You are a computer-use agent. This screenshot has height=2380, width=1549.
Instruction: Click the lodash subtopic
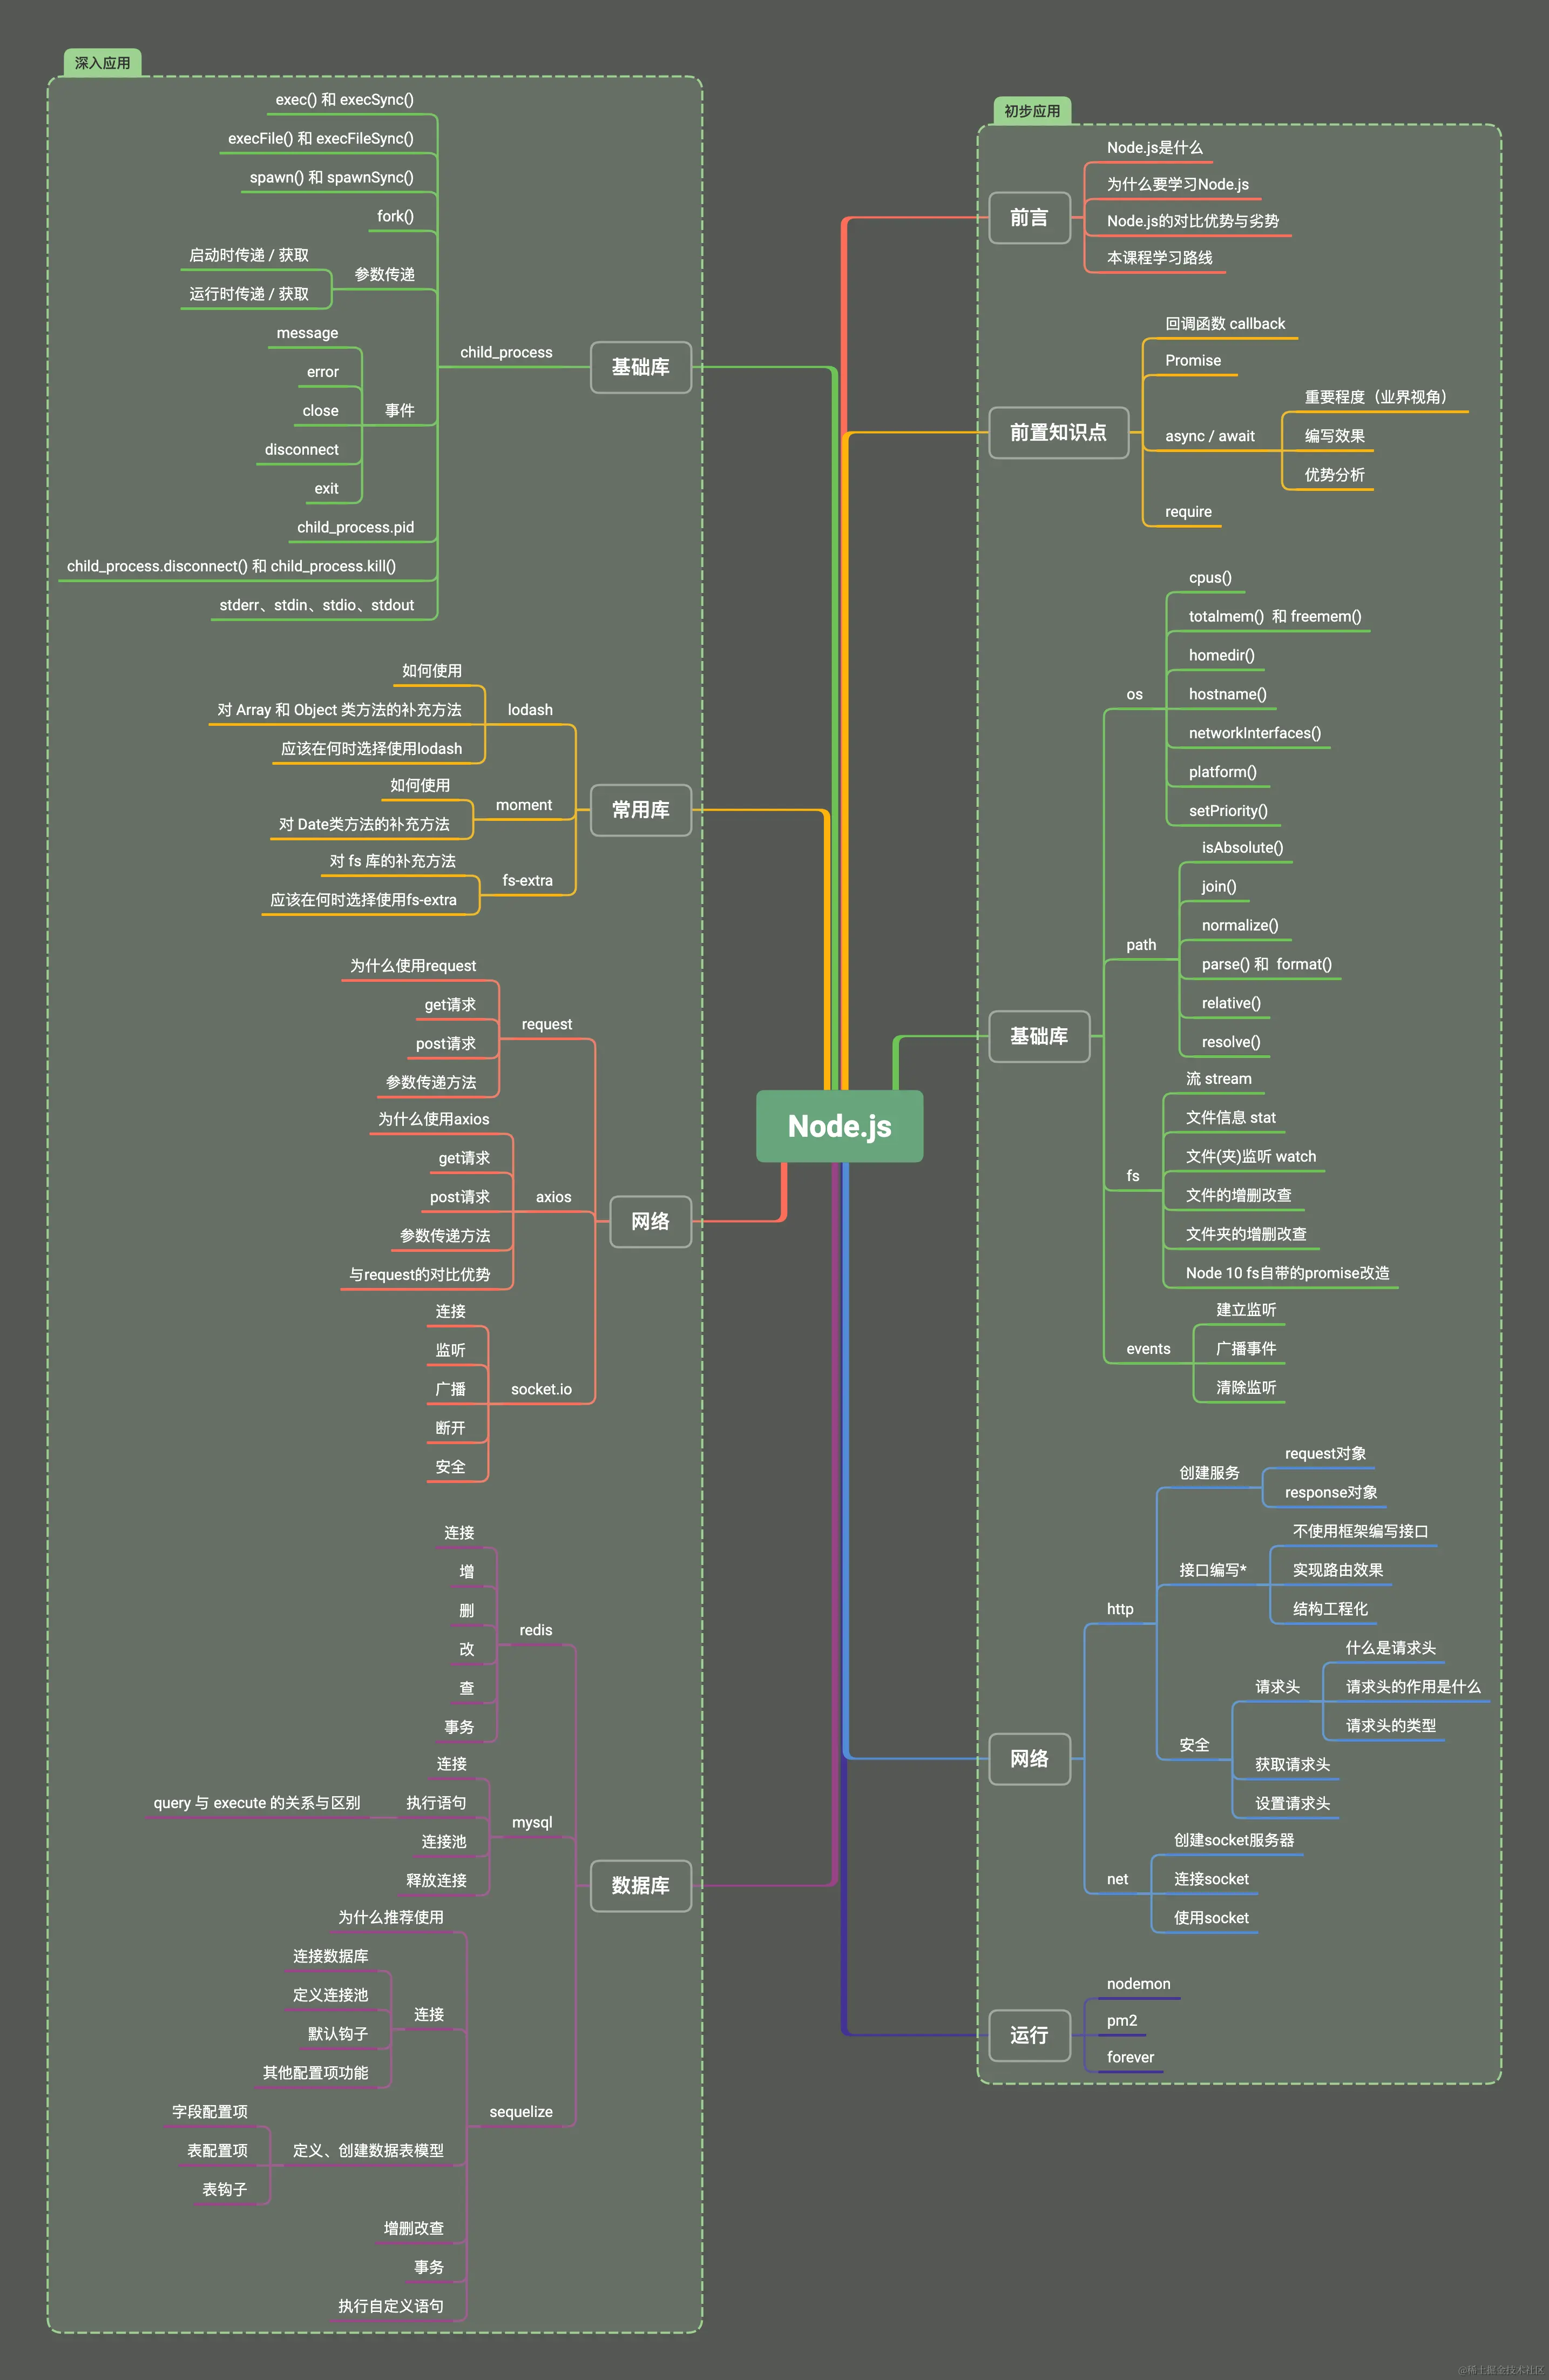(x=530, y=709)
